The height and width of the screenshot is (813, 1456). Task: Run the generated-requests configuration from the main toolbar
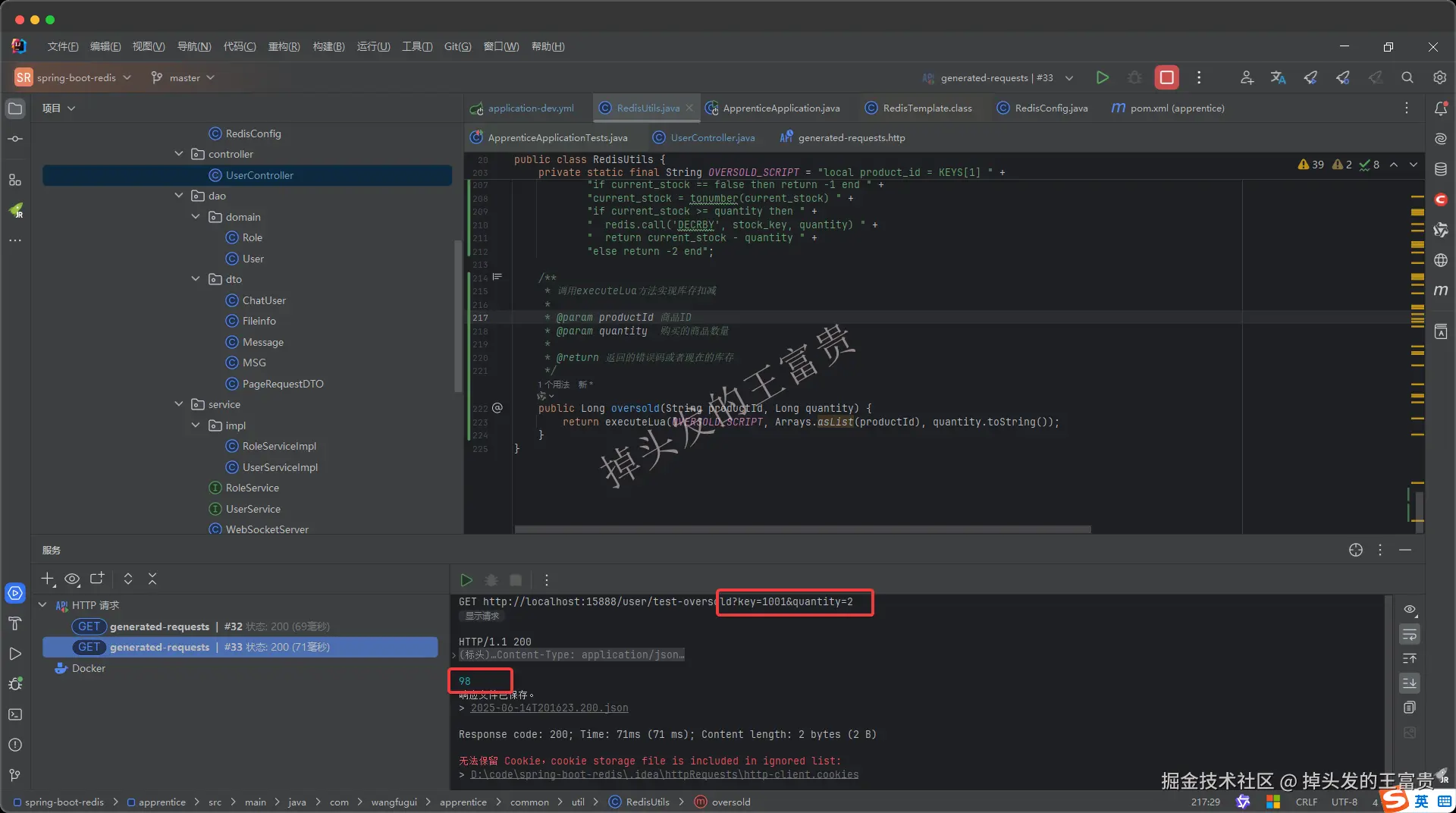1103,77
